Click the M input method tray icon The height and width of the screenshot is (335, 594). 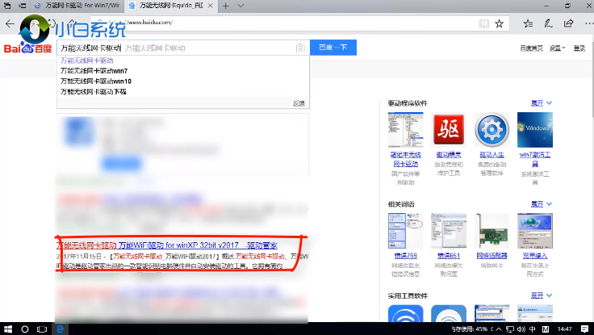point(546,329)
